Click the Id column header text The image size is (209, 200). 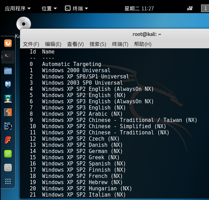tap(33, 51)
